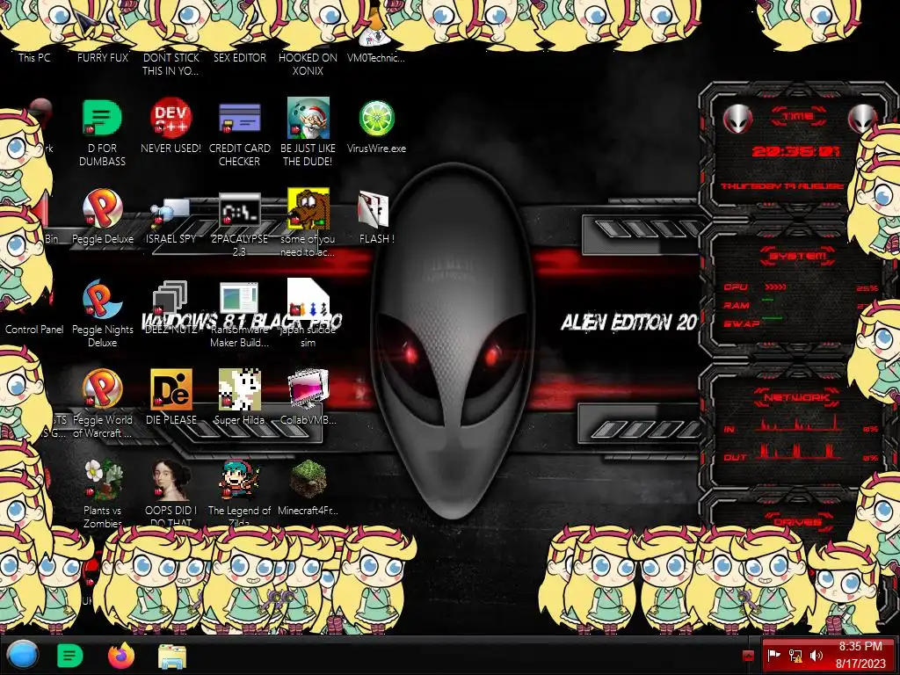Screen dimensions: 900x675
Task: Click the Start orb on the taskbar
Action: pyautogui.click(x=23, y=655)
